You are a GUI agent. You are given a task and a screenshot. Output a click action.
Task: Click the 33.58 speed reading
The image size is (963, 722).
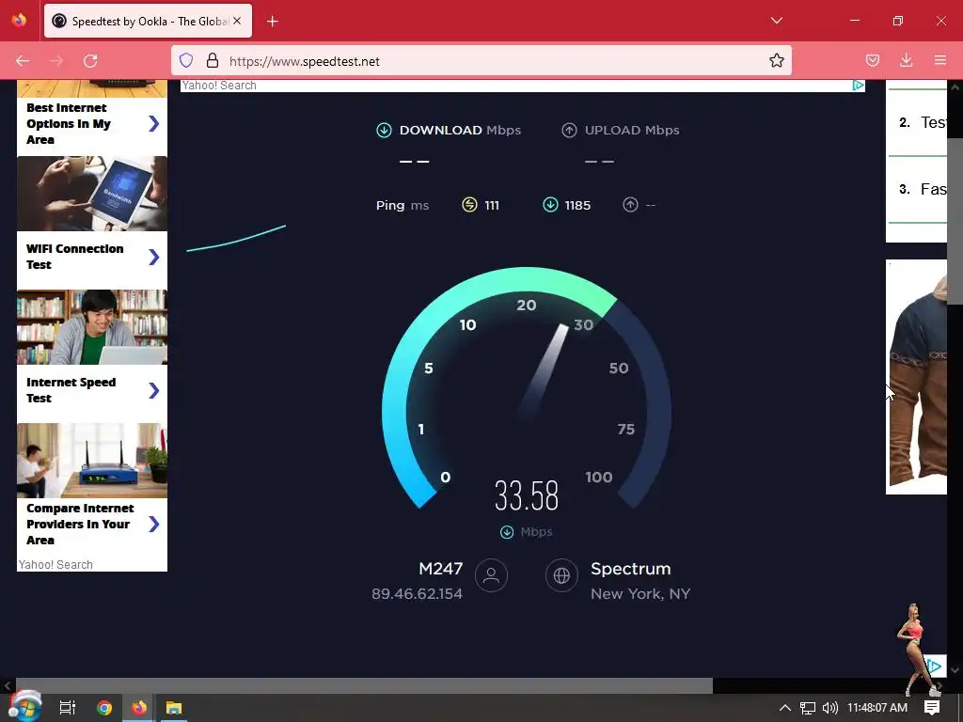527,495
